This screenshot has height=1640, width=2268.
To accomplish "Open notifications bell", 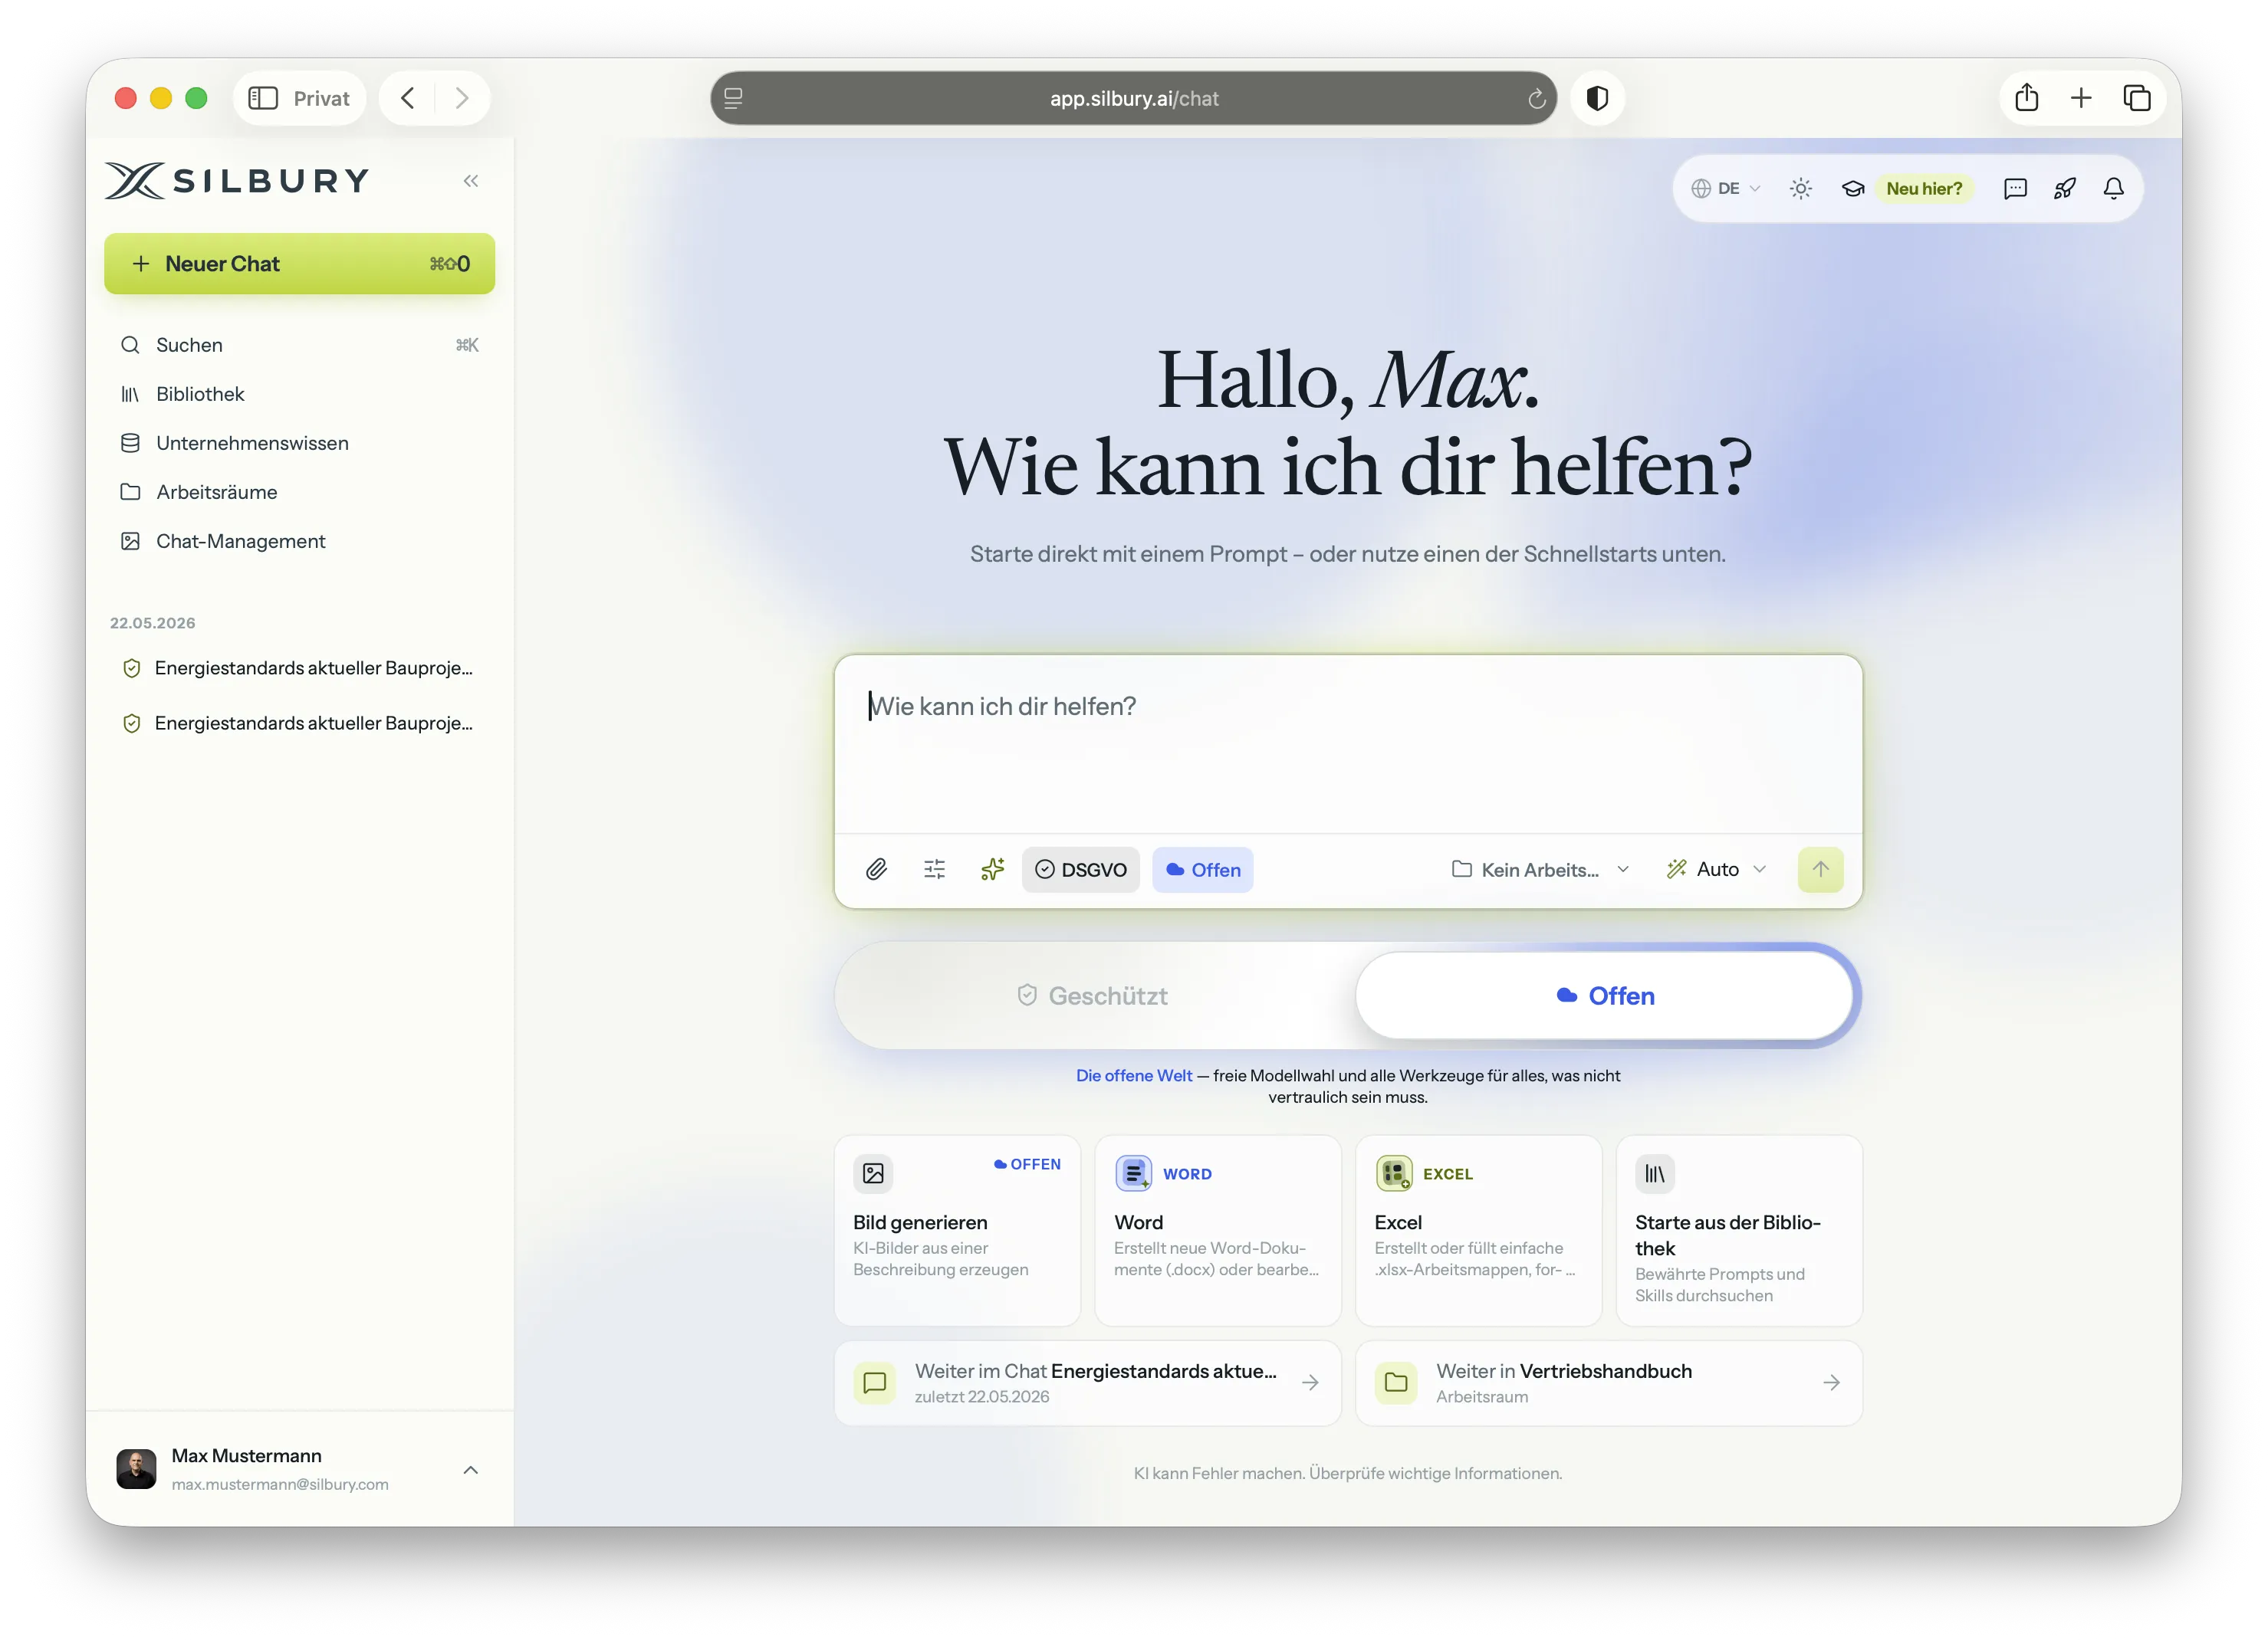I will 2113,189.
